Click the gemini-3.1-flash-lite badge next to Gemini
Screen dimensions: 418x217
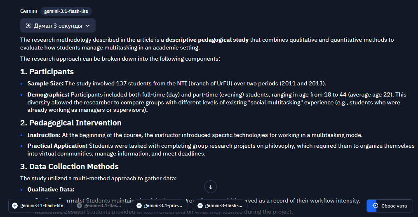[x=66, y=11]
